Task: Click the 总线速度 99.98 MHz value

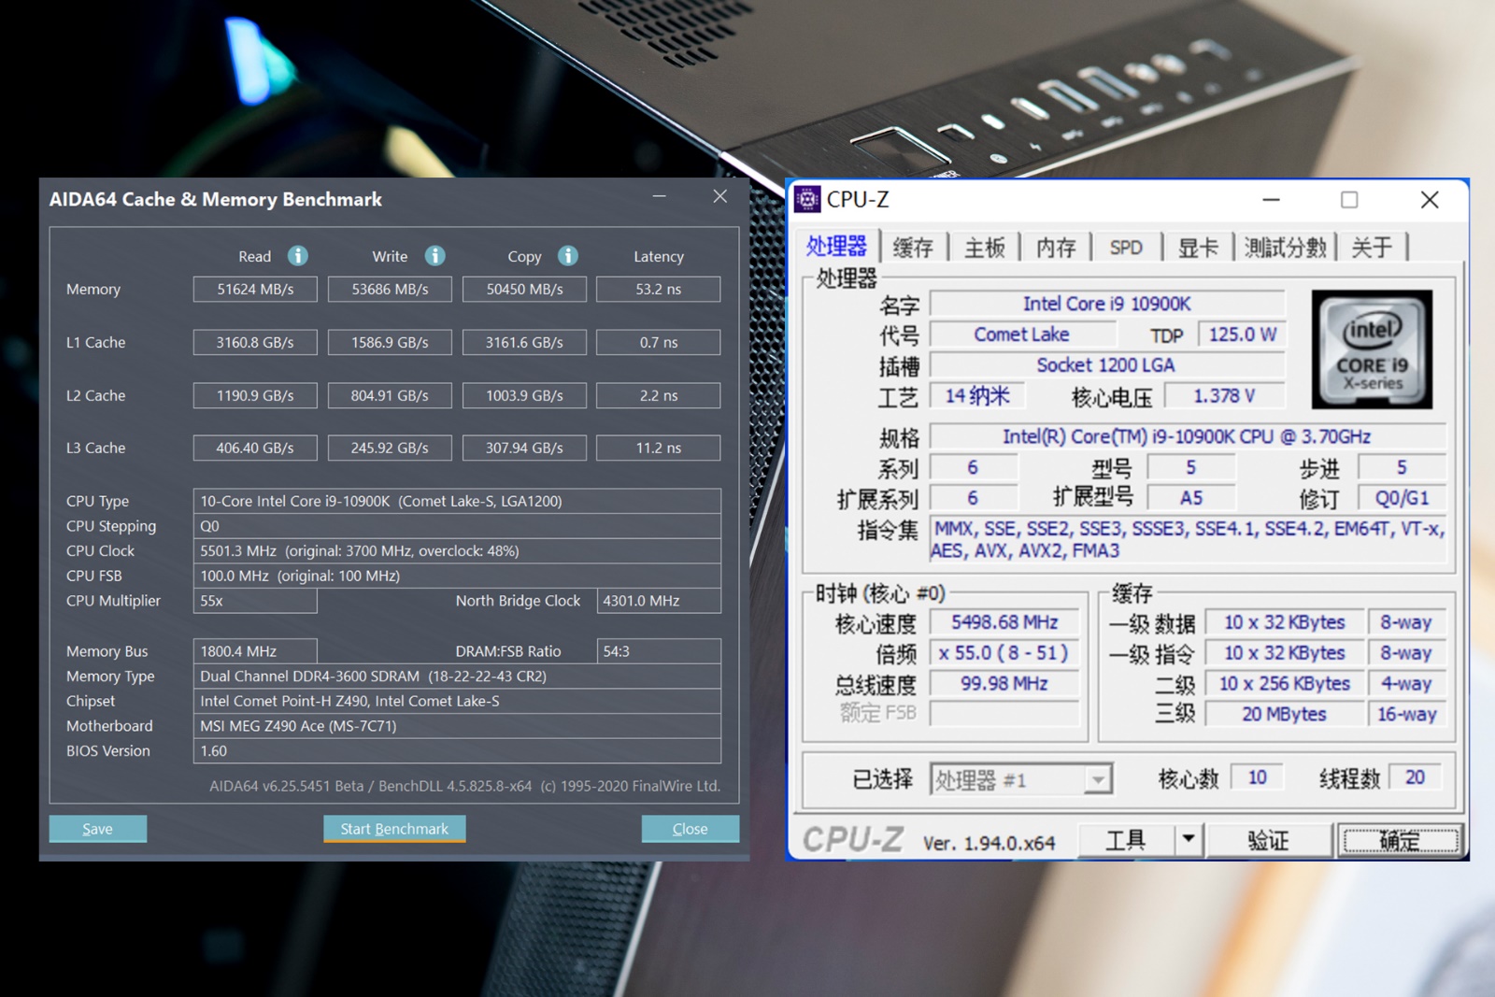Action: pyautogui.click(x=1004, y=684)
